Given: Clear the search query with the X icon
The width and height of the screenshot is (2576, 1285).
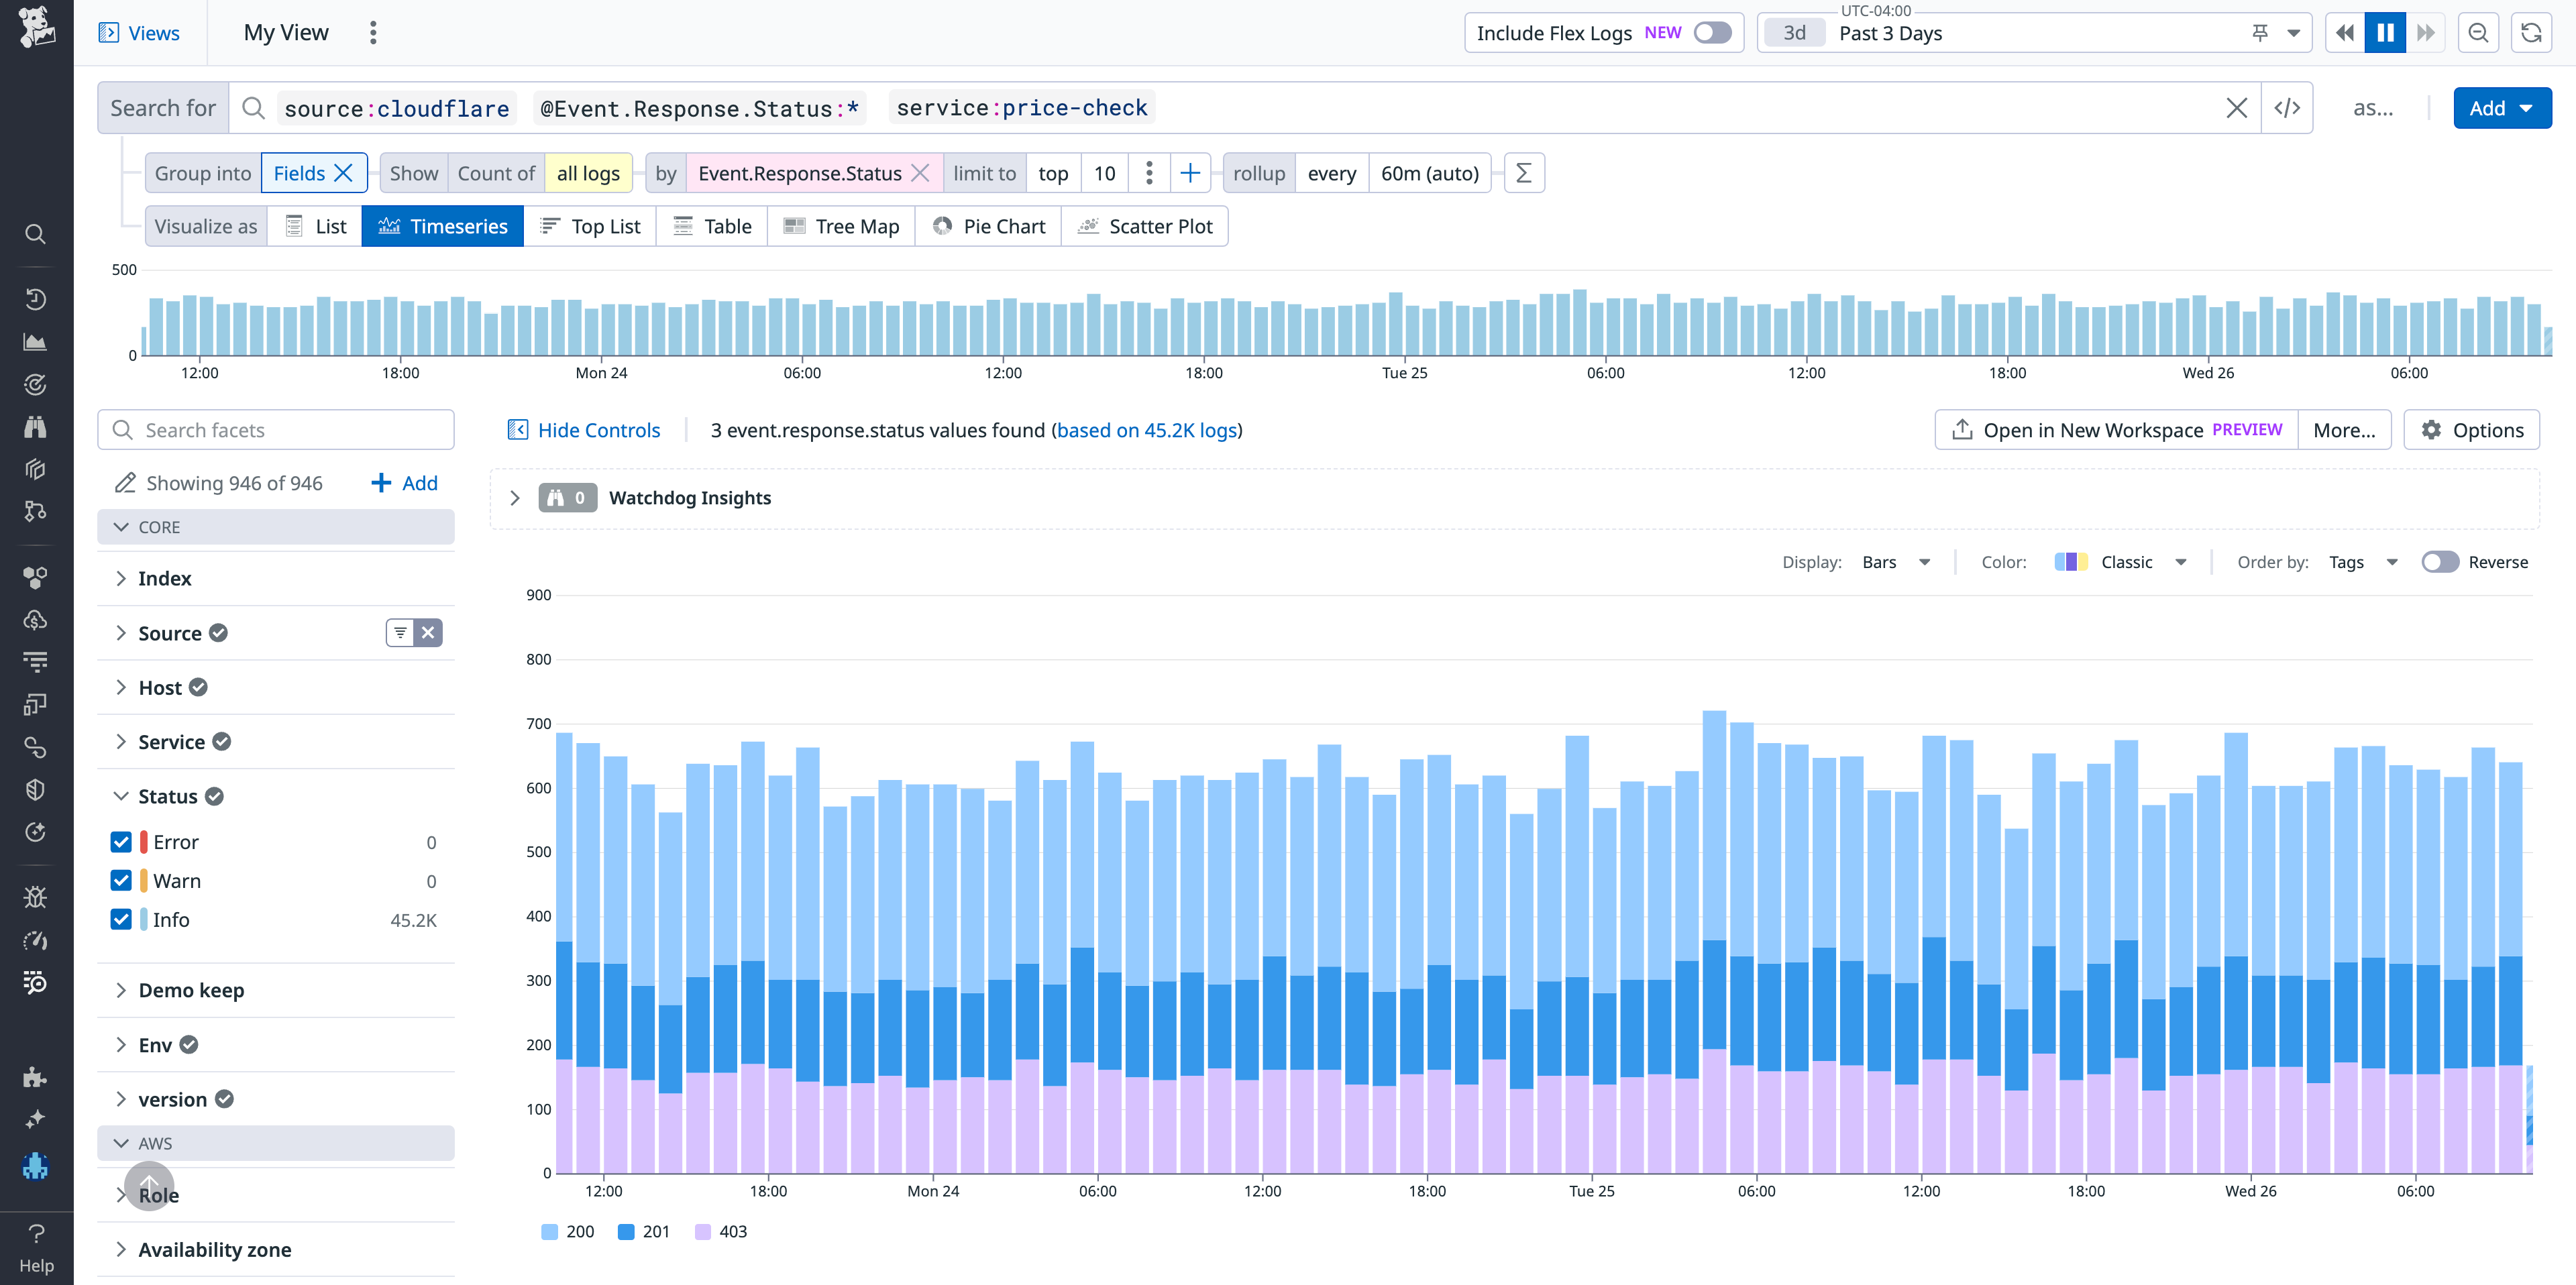Looking at the screenshot, I should pos(2237,107).
